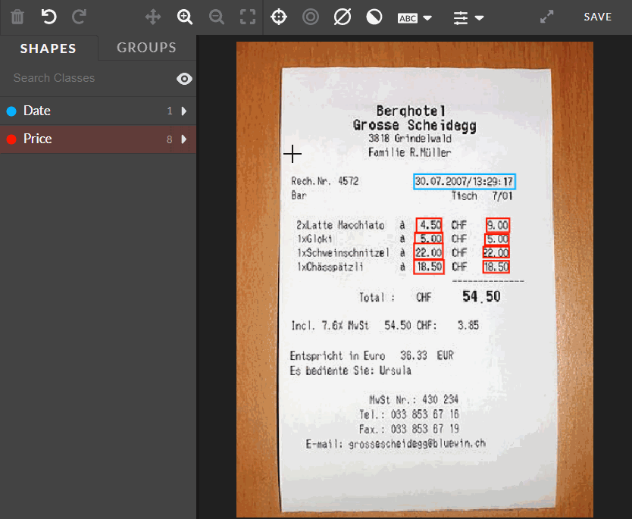Click the fit-to-screen frame icon
Screen dimensions: 632x519
[x=248, y=17]
